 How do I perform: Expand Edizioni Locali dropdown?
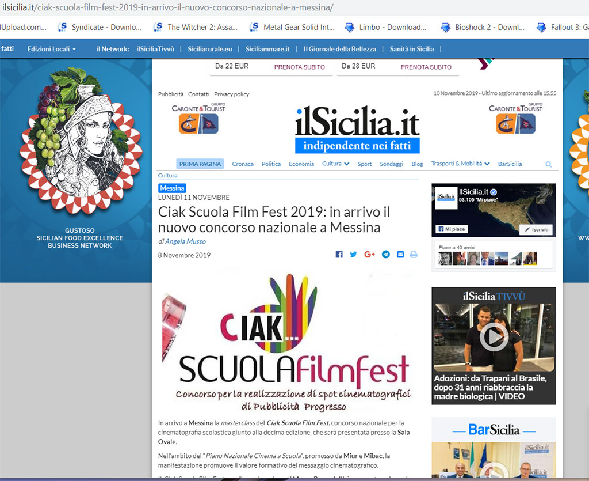coord(51,49)
